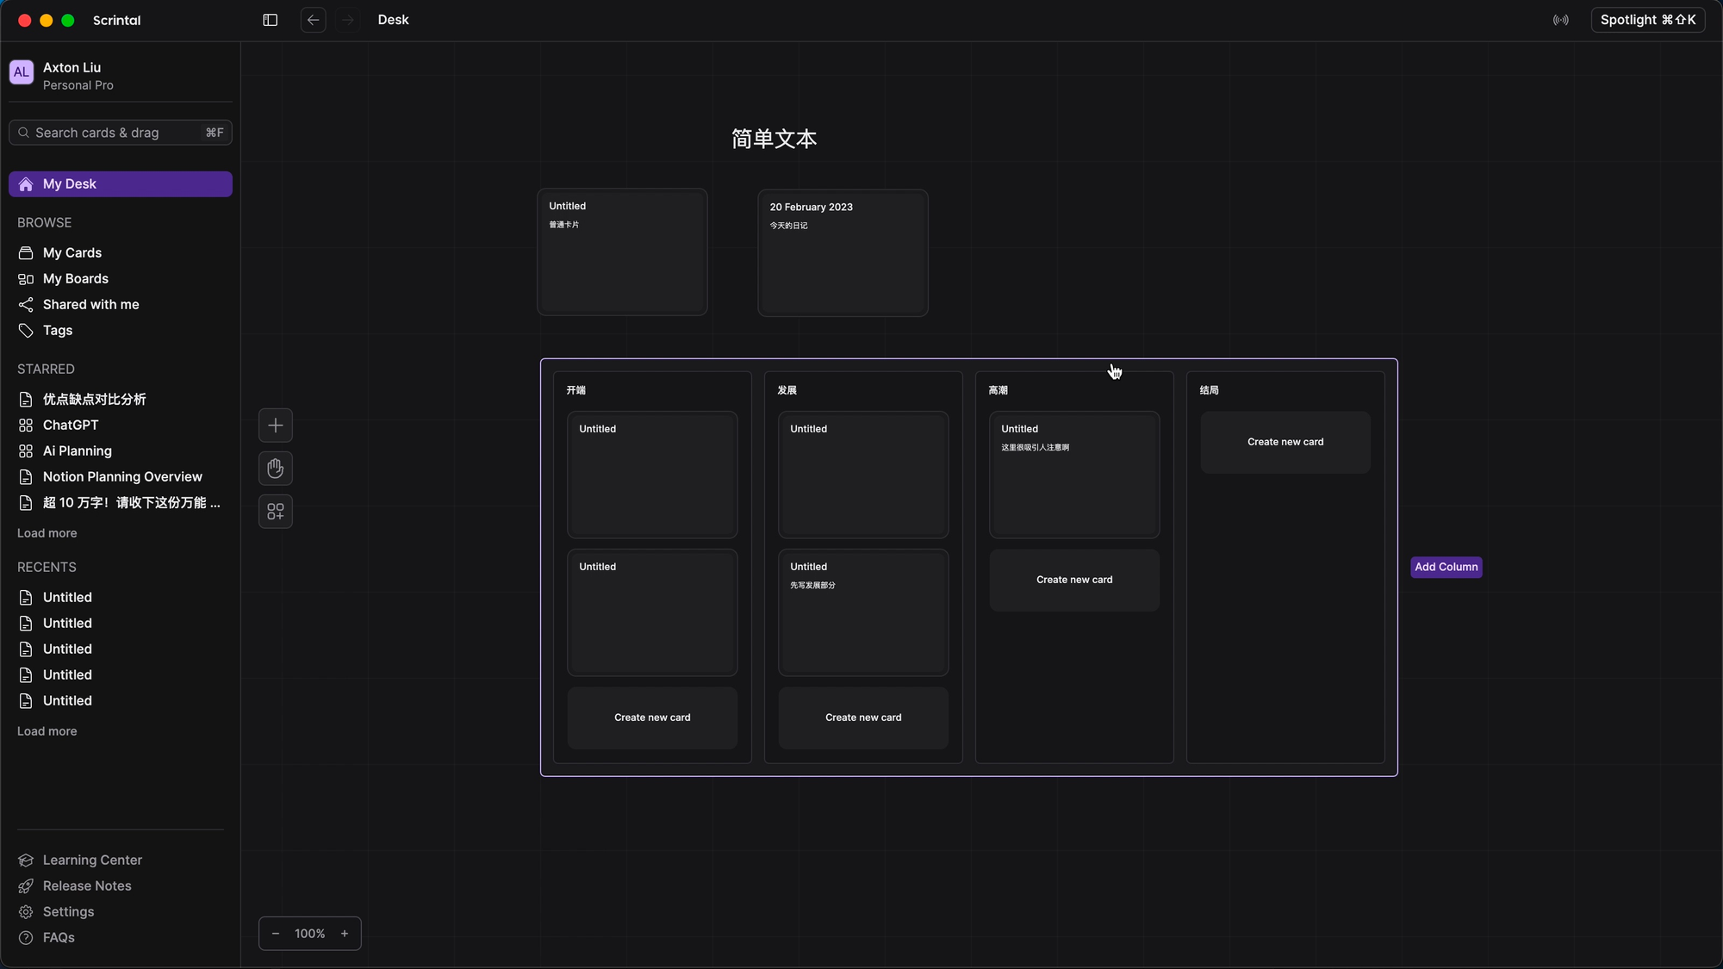The height and width of the screenshot is (969, 1723).
Task: Open Settings from sidebar
Action: (x=68, y=911)
